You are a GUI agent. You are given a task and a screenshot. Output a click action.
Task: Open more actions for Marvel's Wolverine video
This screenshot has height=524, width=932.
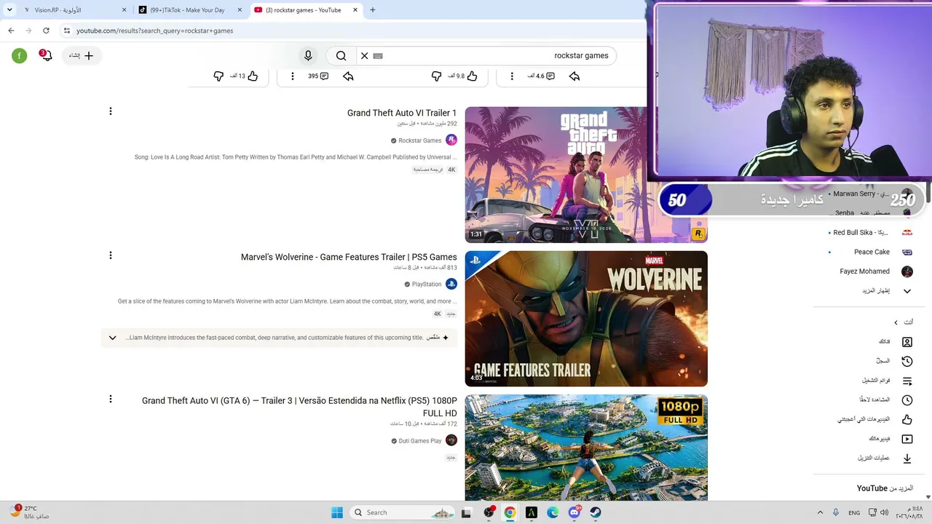point(111,255)
